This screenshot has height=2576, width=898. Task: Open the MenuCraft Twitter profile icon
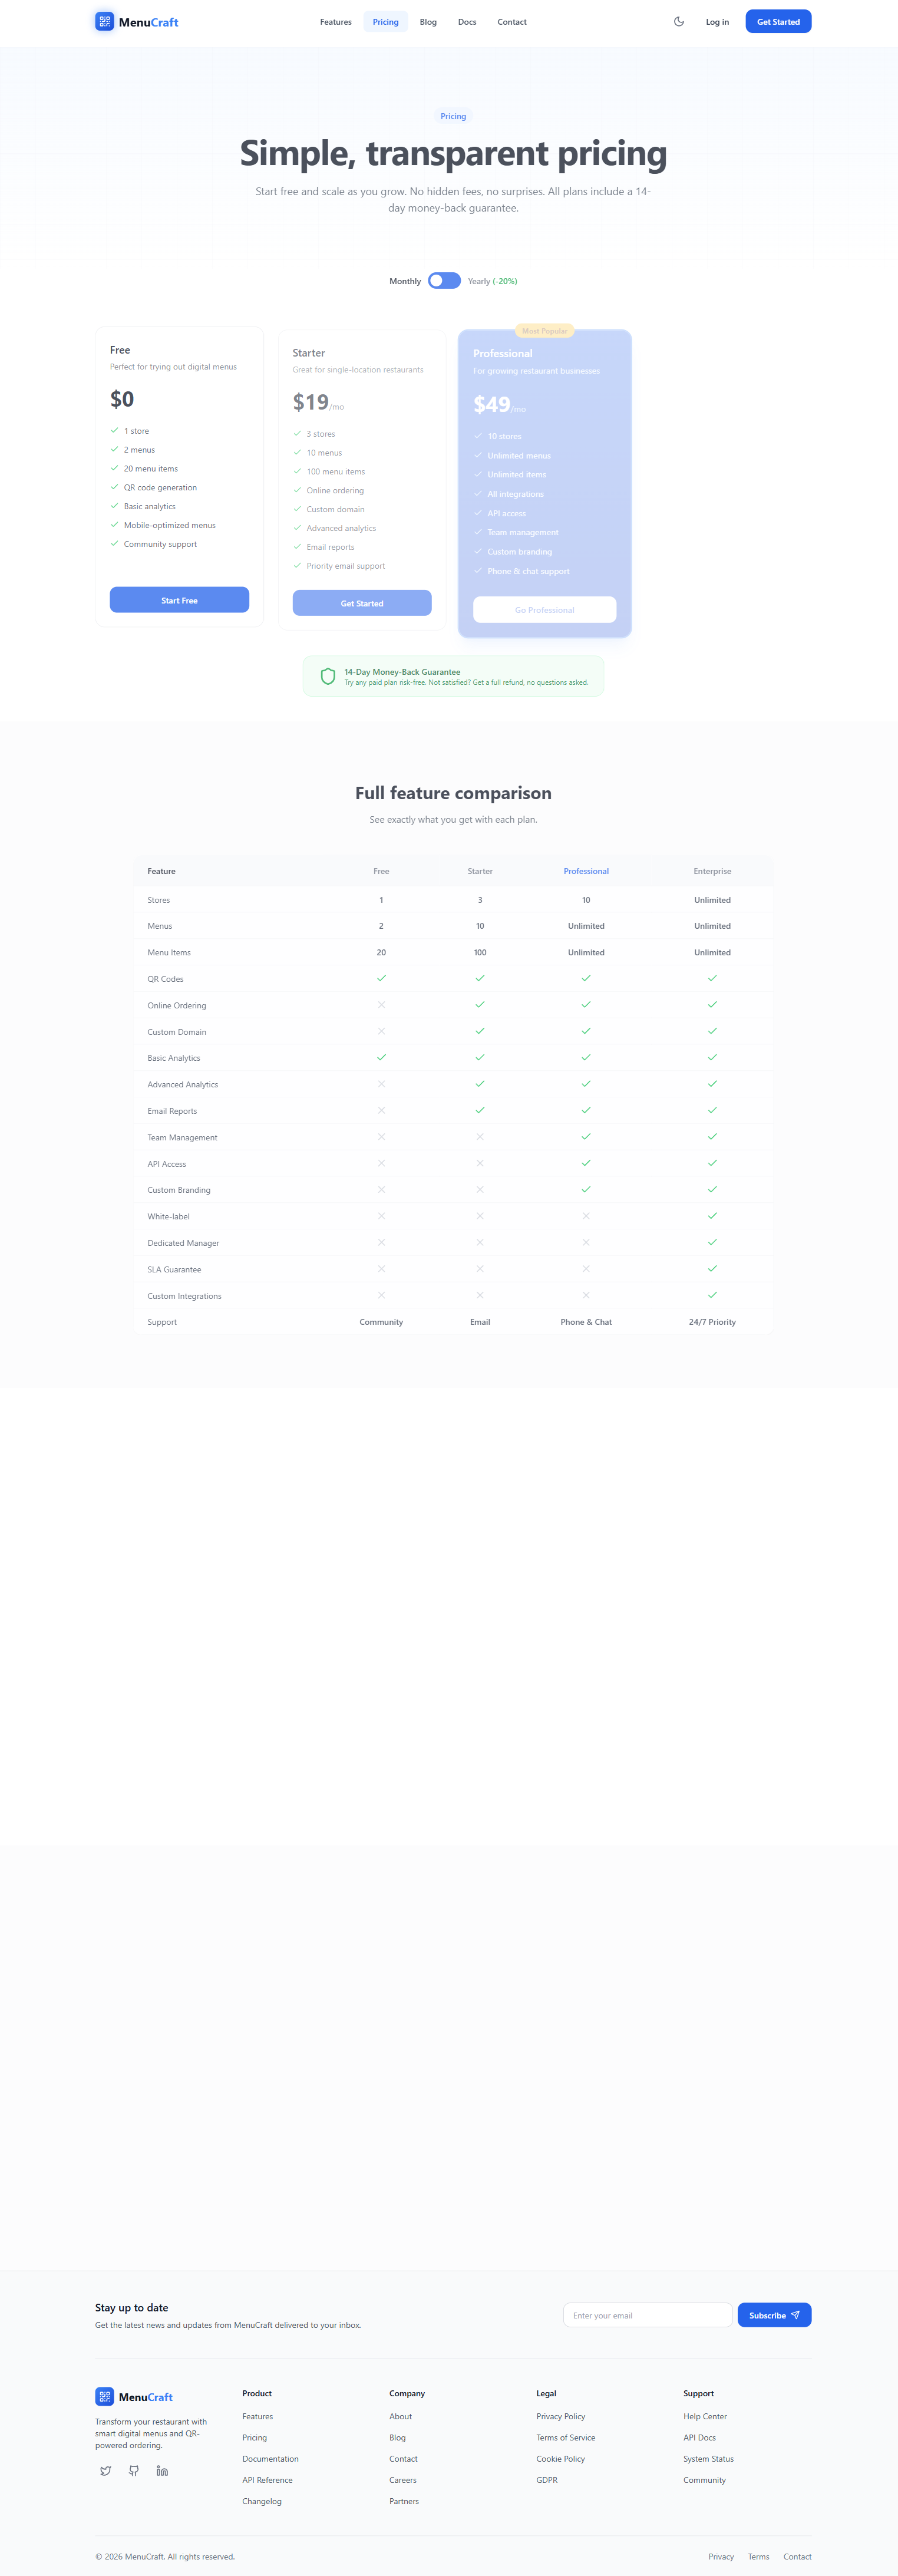(x=106, y=2470)
